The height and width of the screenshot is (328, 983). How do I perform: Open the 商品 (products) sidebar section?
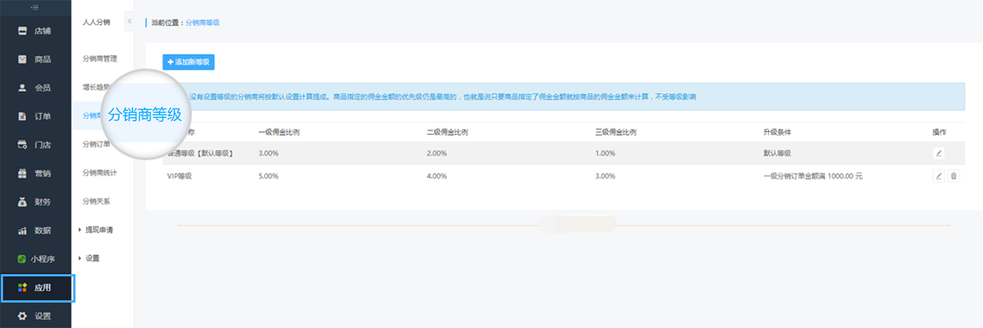click(x=35, y=59)
